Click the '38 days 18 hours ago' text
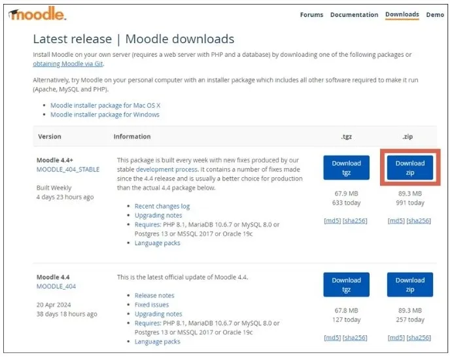Image resolution: width=452 pixels, height=357 pixels. pyautogui.click(x=67, y=314)
